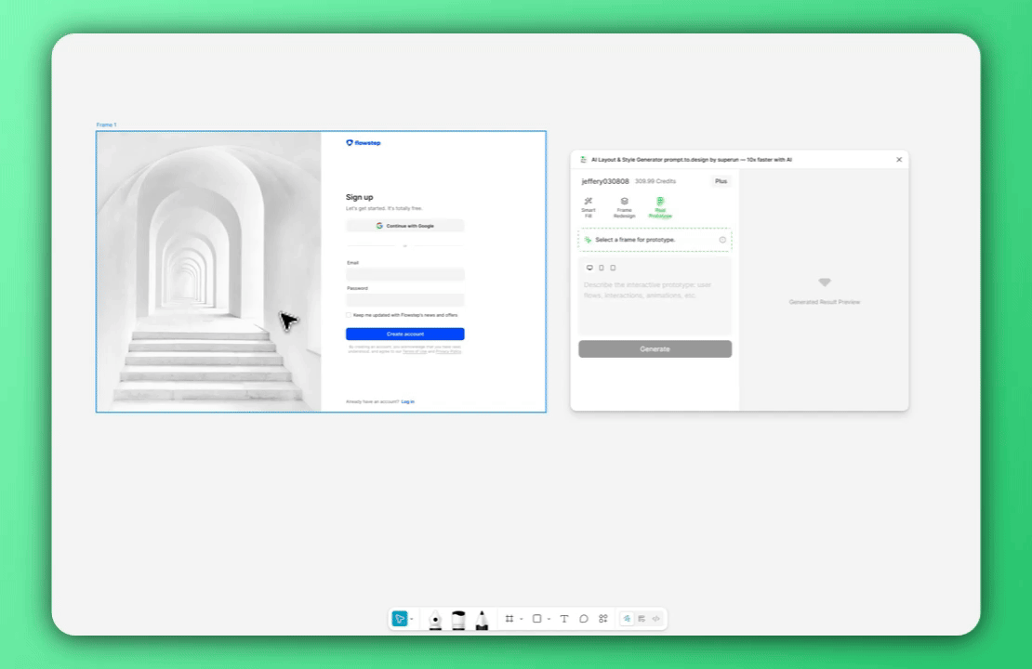The height and width of the screenshot is (669, 1032).
Task: Click the Terms of Use link
Action: (414, 352)
